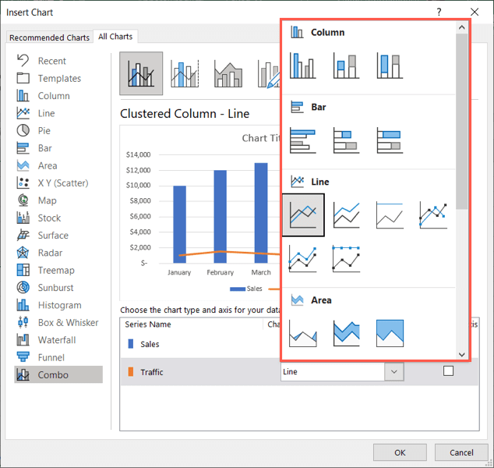Toggle secondary axis checkbox for Traffic
Screen dimensions: 494x468
click(x=448, y=370)
